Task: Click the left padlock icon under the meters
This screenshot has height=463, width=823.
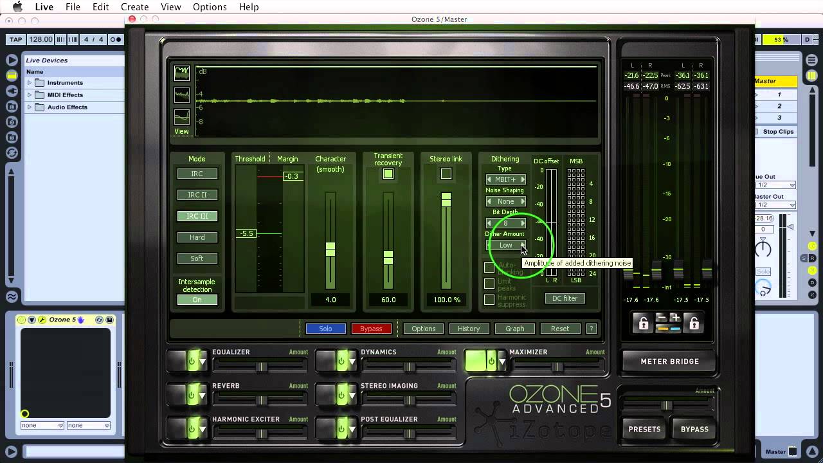Action: pos(643,324)
